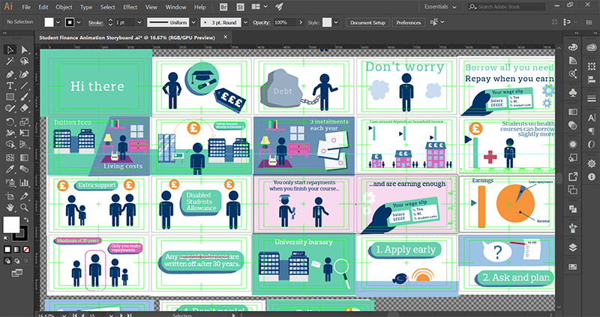Pick the Gradient tool
Screen dimensions: 600x317
tap(24, 157)
